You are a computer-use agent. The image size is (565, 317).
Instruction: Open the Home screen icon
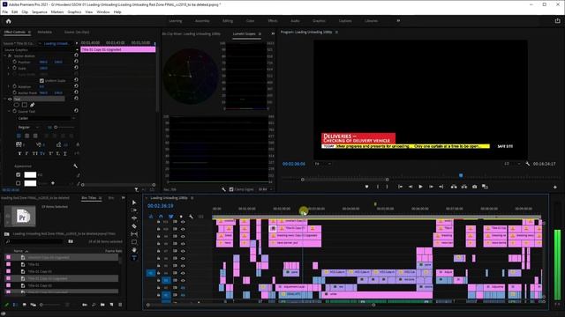pyautogui.click(x=8, y=21)
